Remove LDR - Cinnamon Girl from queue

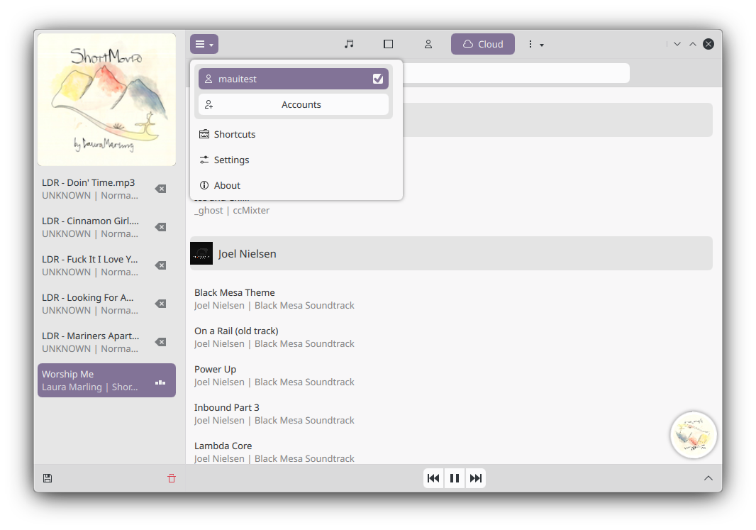161,227
